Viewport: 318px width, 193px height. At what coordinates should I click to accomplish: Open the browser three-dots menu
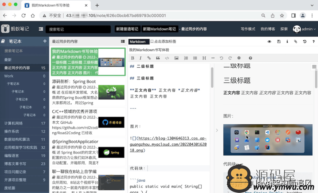312,16
